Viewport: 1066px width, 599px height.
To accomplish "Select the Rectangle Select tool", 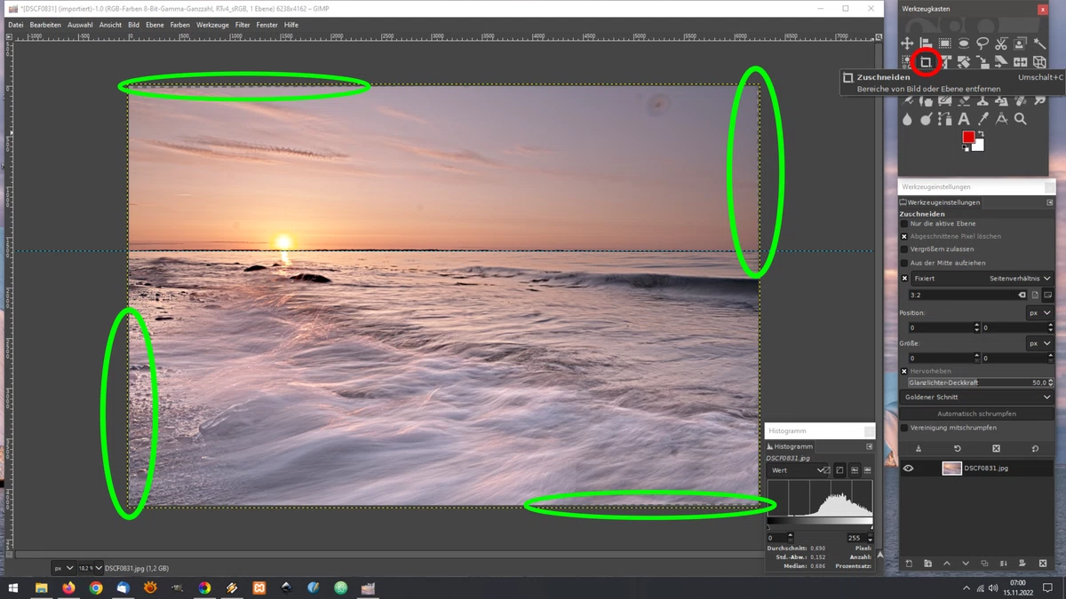I will [945, 43].
